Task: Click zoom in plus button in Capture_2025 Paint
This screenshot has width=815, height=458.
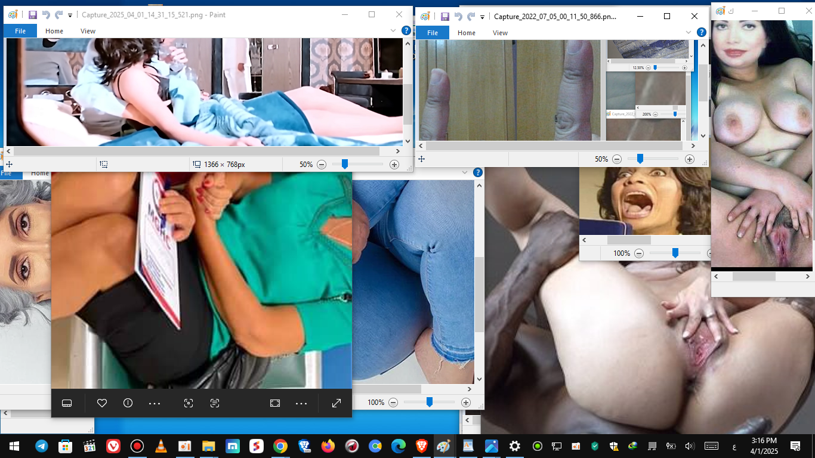Action: 394,165
